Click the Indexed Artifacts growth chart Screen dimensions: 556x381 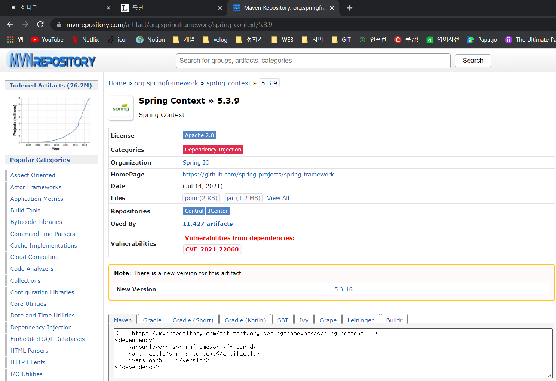click(52, 123)
